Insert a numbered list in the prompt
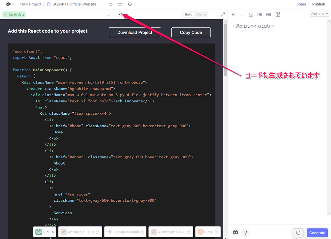This screenshot has height=239, width=331. click(260, 14)
